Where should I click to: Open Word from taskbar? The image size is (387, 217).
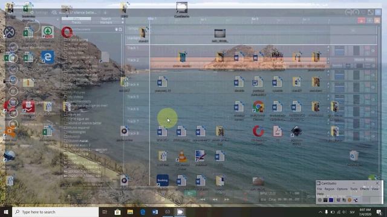pos(155,212)
